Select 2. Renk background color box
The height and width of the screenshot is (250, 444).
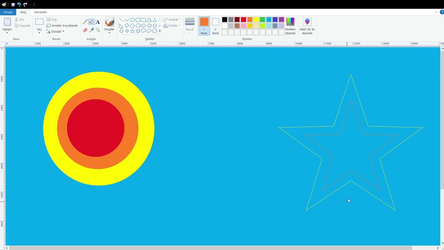215,26
